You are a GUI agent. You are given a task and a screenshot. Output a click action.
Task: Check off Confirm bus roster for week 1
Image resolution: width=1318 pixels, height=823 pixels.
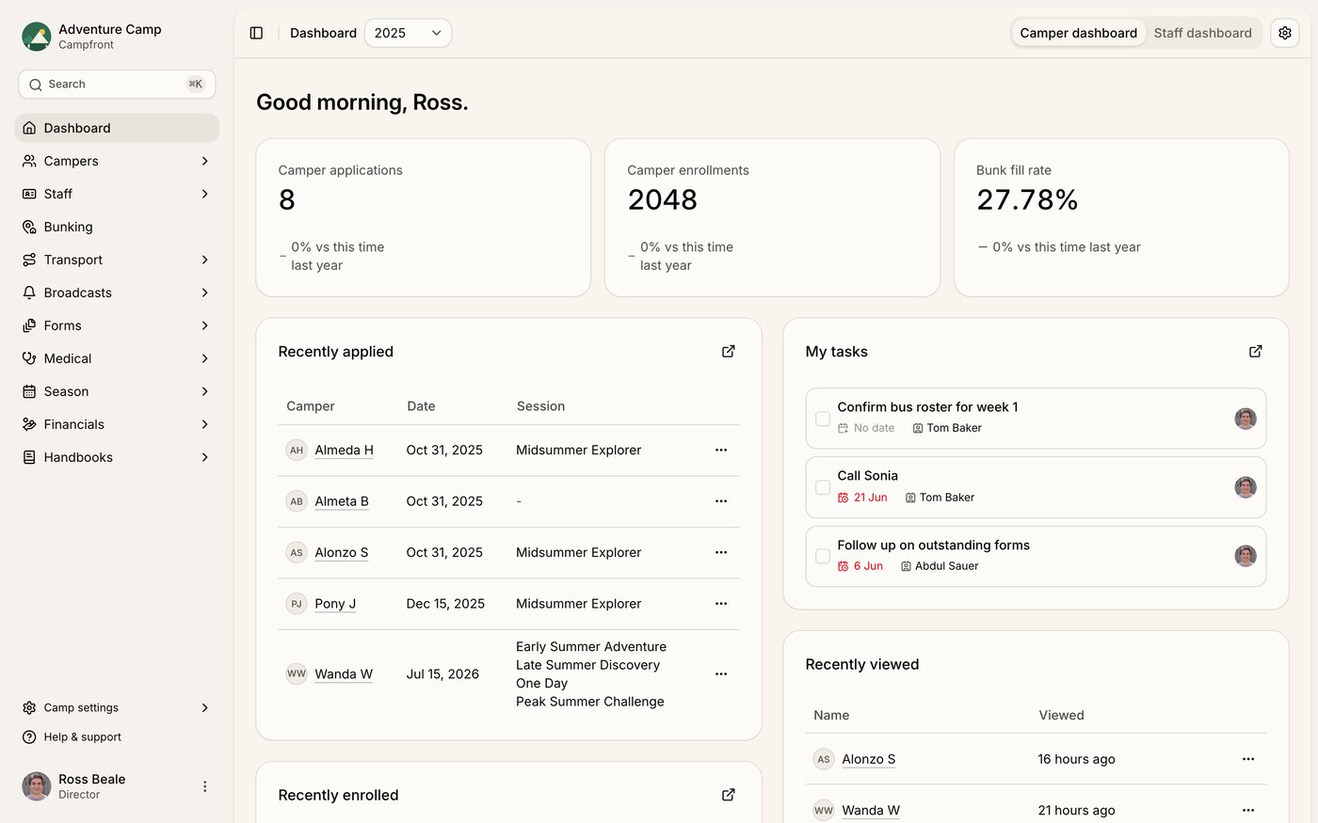(823, 419)
